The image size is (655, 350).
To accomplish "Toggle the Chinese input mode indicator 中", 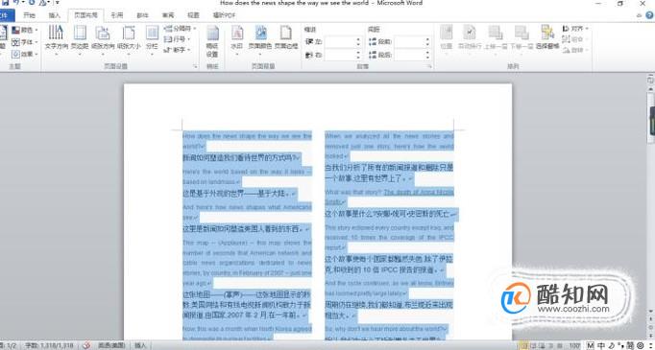I will (600, 345).
